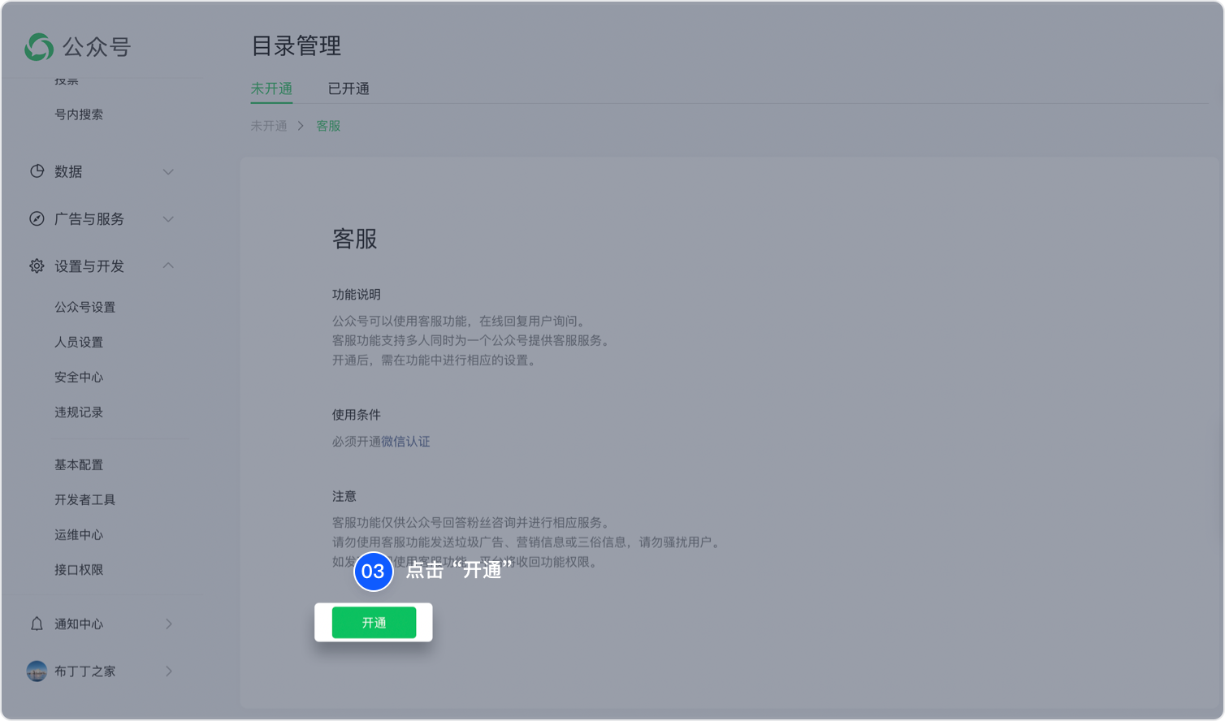1225x721 pixels.
Task: Open 公众号设置 in the sidebar
Action: coord(84,307)
